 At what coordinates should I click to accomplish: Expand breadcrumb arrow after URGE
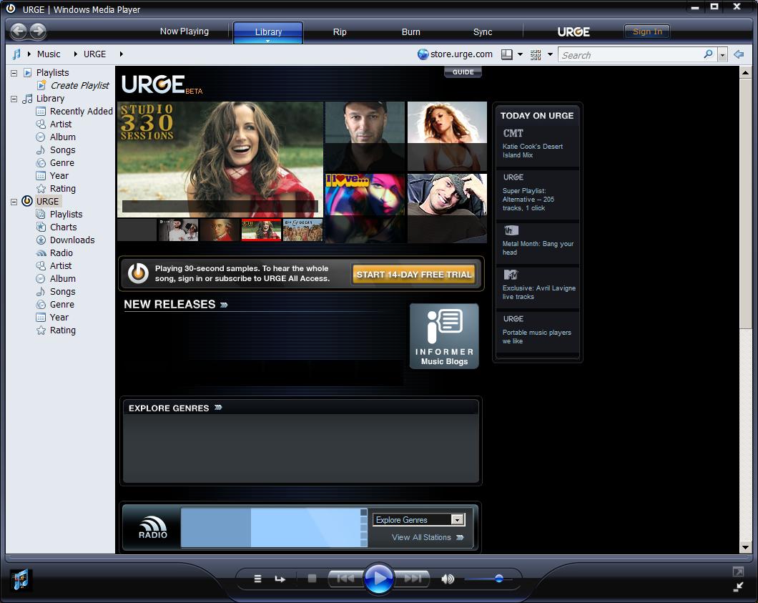click(x=121, y=54)
